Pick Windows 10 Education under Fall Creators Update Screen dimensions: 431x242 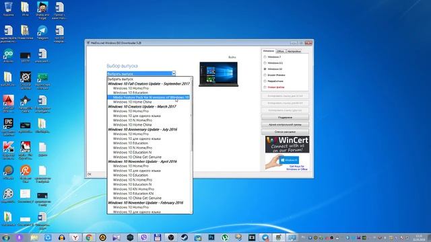pos(148,93)
